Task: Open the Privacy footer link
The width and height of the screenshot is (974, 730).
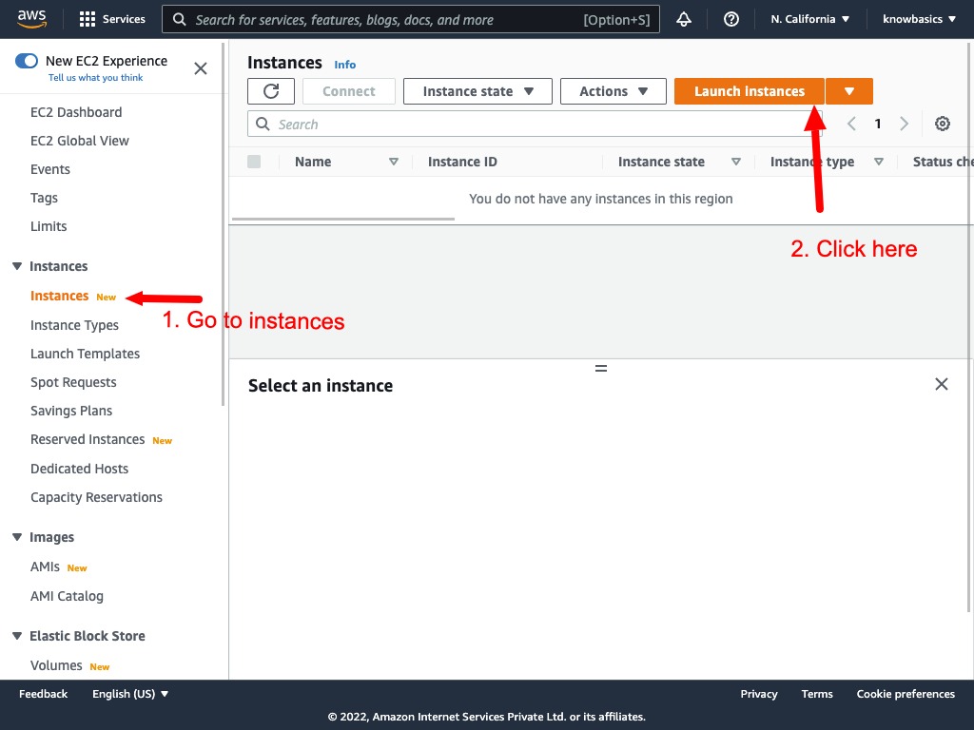Action: 758,694
